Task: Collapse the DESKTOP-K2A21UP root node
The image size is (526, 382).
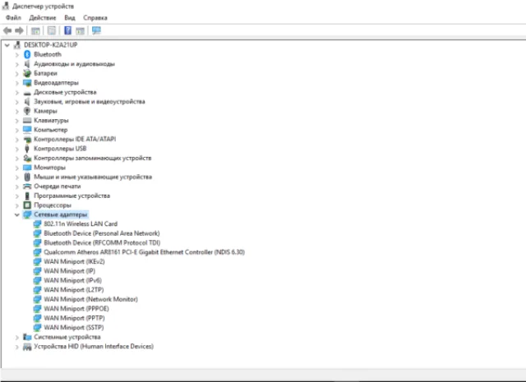Action: [x=7, y=45]
